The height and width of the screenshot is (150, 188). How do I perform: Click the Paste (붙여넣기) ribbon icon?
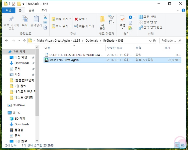tap(36, 19)
